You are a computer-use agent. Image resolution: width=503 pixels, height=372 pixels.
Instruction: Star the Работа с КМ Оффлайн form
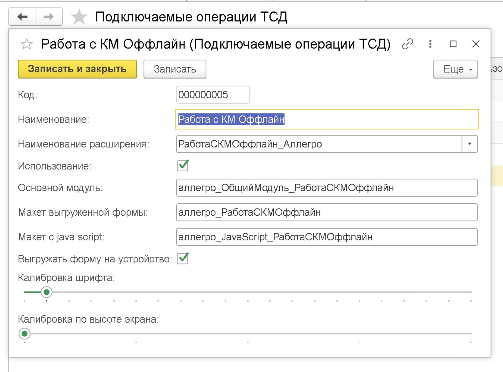click(26, 44)
